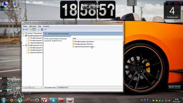The width and height of the screenshot is (183, 103).
Task: Toggle the Show/Hide action pane toolbar icon
Action: pyautogui.click(x=45, y=29)
